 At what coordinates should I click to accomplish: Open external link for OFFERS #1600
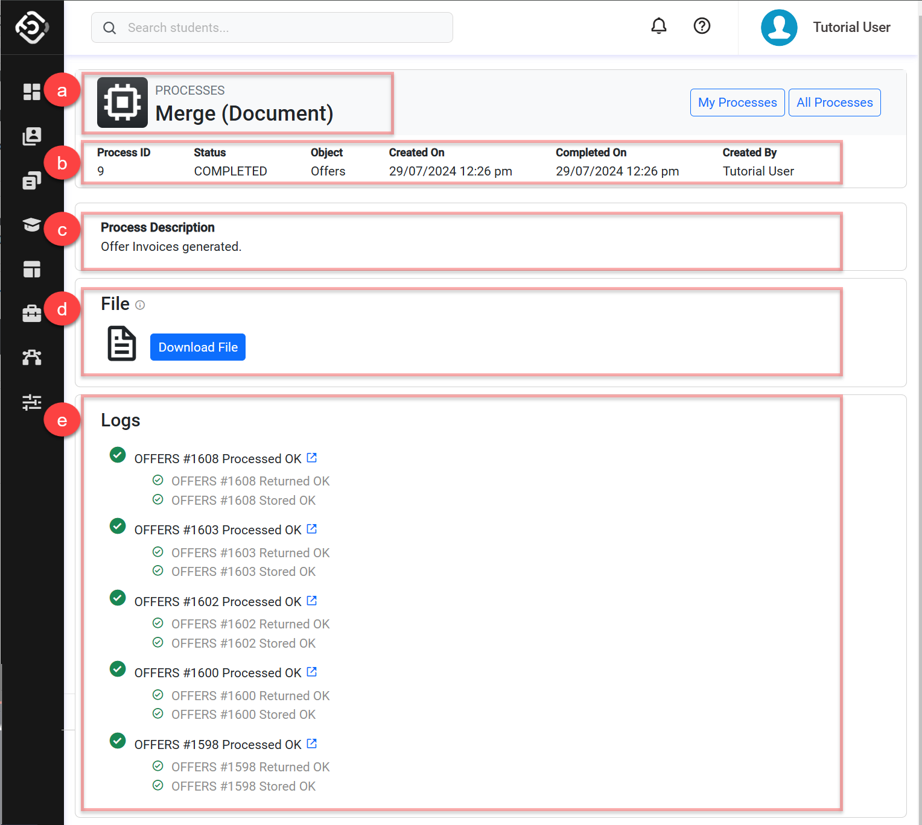[312, 672]
